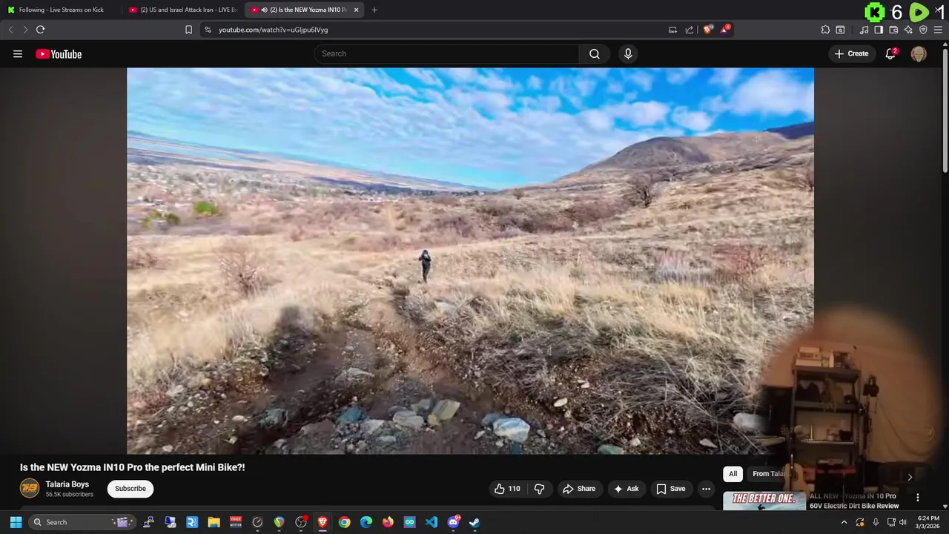Open browser extensions puzzle icon
The height and width of the screenshot is (534, 949).
click(x=825, y=30)
